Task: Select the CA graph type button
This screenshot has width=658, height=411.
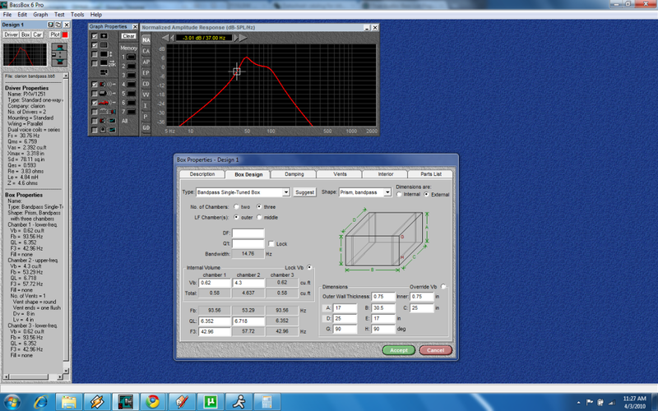Action: point(146,51)
